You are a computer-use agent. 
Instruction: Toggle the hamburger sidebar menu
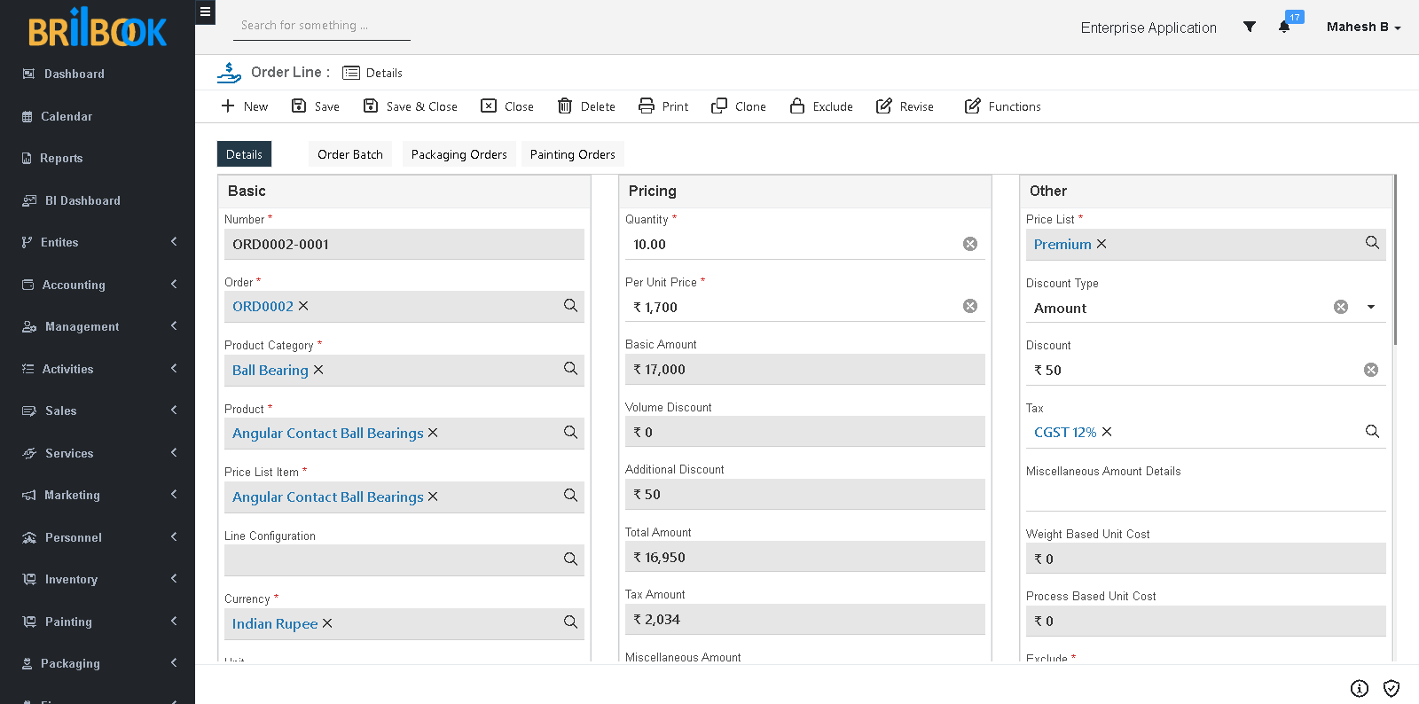click(x=205, y=12)
